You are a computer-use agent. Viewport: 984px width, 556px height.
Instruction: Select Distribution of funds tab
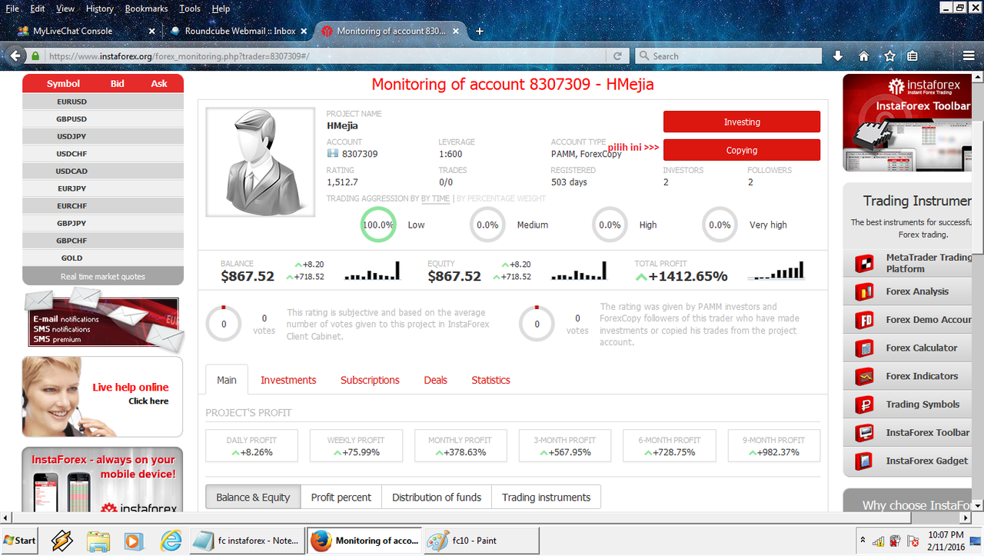click(437, 498)
